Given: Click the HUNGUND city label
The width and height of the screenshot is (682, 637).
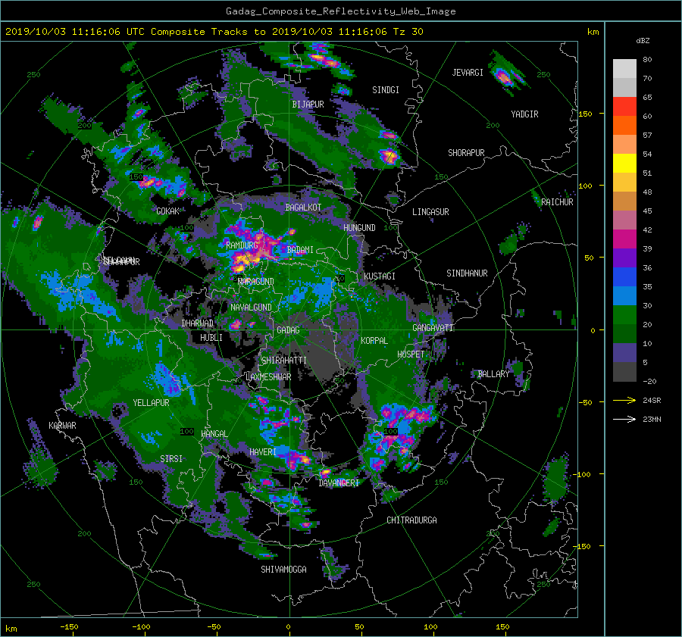Looking at the screenshot, I should pos(359,228).
